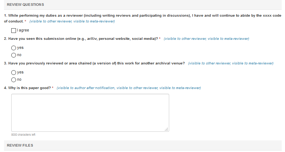Click the "8000 characters left" counter text
The width and height of the screenshot is (285, 152).
pos(23,135)
